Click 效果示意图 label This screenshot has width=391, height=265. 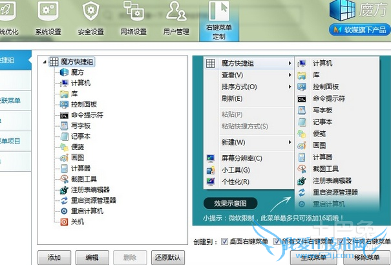231,204
